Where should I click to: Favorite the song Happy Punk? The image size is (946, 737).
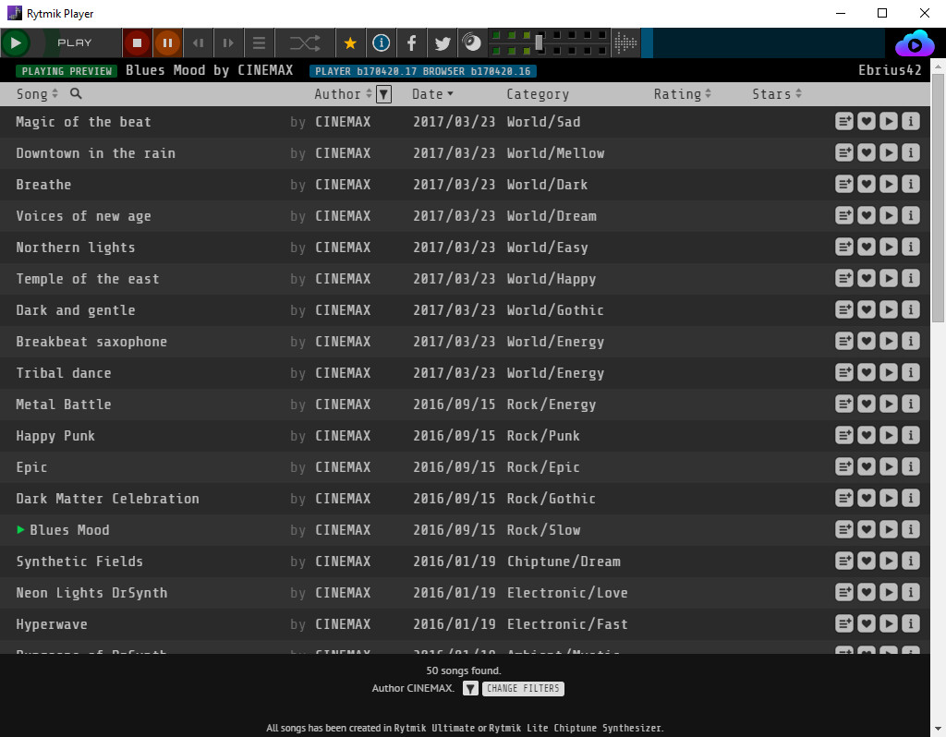tap(867, 435)
